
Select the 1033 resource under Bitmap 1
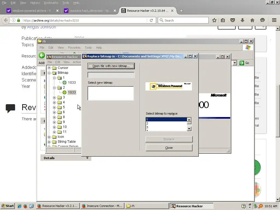72,83
